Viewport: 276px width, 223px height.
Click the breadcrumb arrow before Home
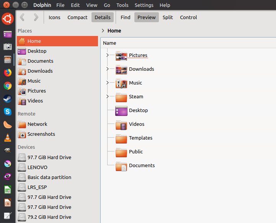[x=103, y=31]
